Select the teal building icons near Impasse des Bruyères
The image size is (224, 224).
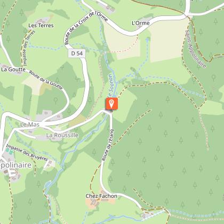coord(9,151)
